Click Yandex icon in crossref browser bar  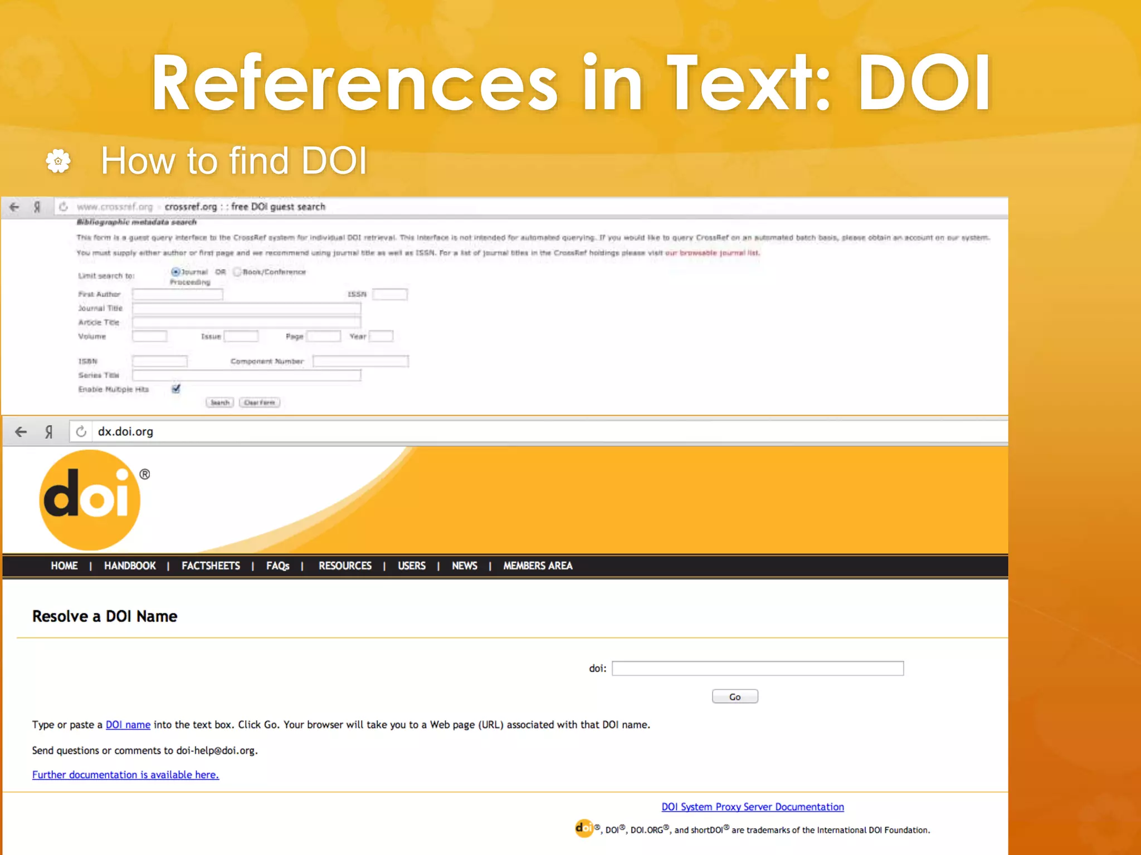coord(37,207)
